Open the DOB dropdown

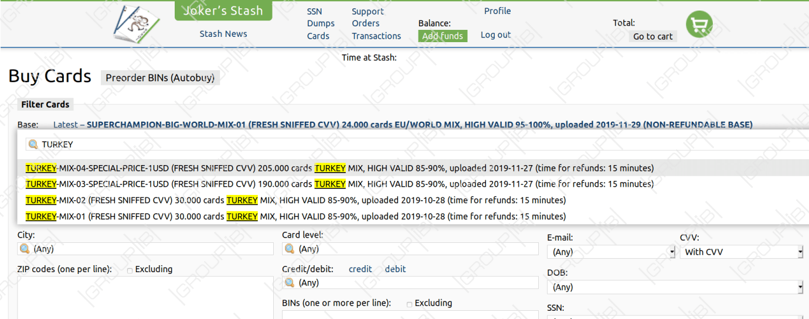tap(675, 287)
